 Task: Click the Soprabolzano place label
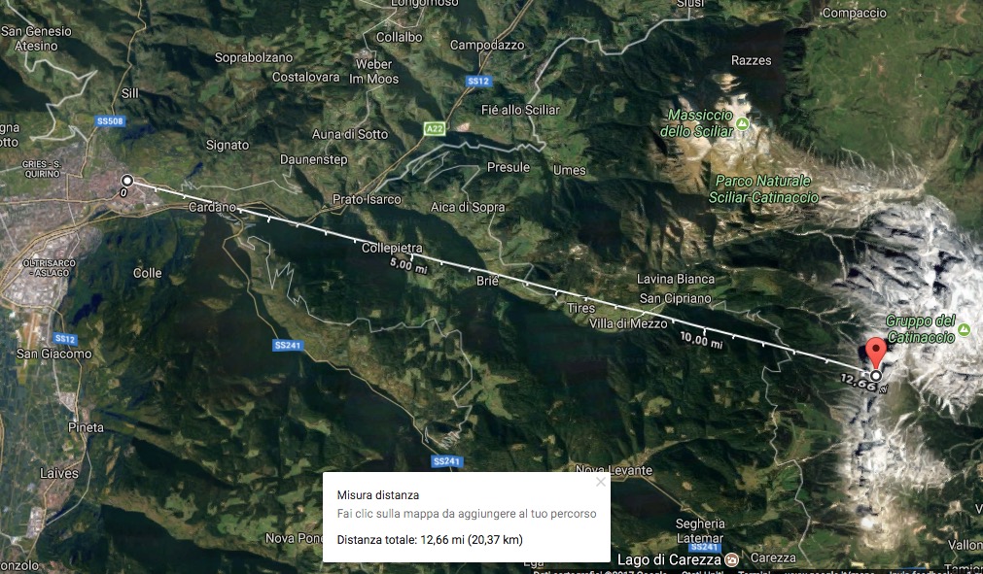[254, 57]
